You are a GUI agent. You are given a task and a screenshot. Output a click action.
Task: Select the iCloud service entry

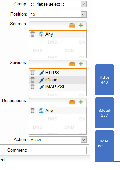pyautogui.click(x=58, y=80)
